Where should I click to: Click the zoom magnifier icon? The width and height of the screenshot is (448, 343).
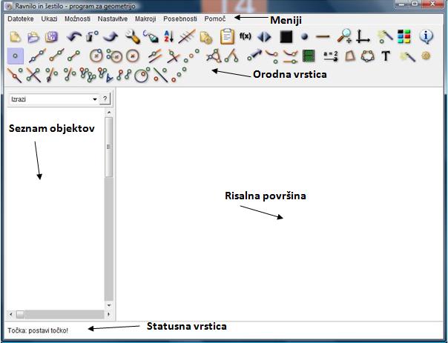click(x=345, y=36)
